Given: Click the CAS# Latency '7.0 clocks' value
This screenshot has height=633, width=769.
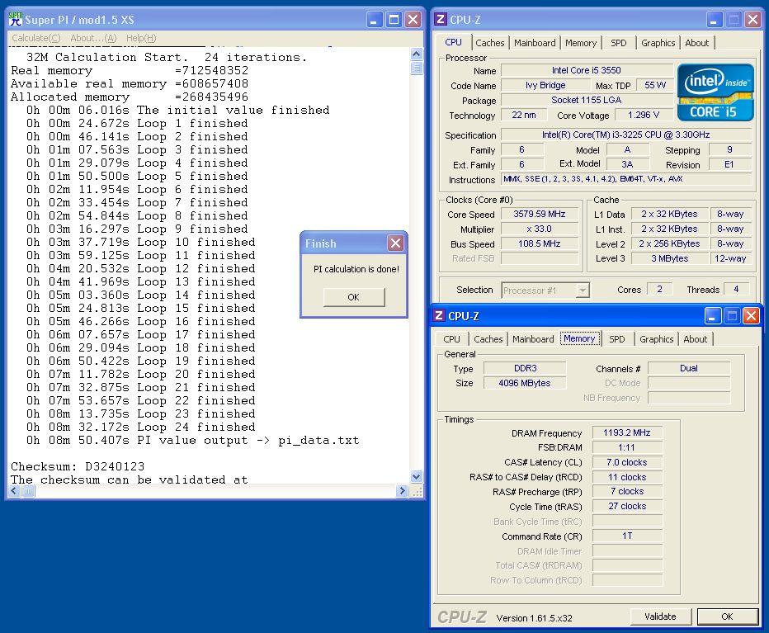Looking at the screenshot, I should [627, 462].
